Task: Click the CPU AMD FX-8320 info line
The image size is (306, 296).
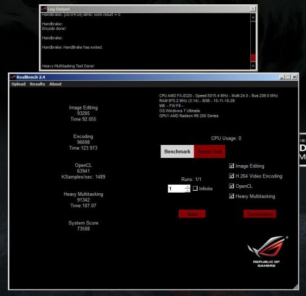Action: click(x=218, y=95)
